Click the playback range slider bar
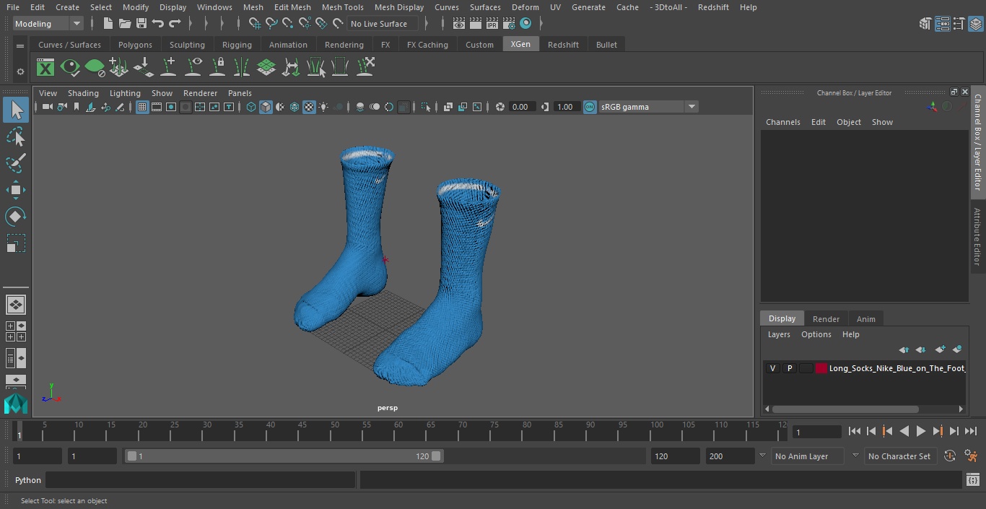The image size is (986, 509). (284, 456)
